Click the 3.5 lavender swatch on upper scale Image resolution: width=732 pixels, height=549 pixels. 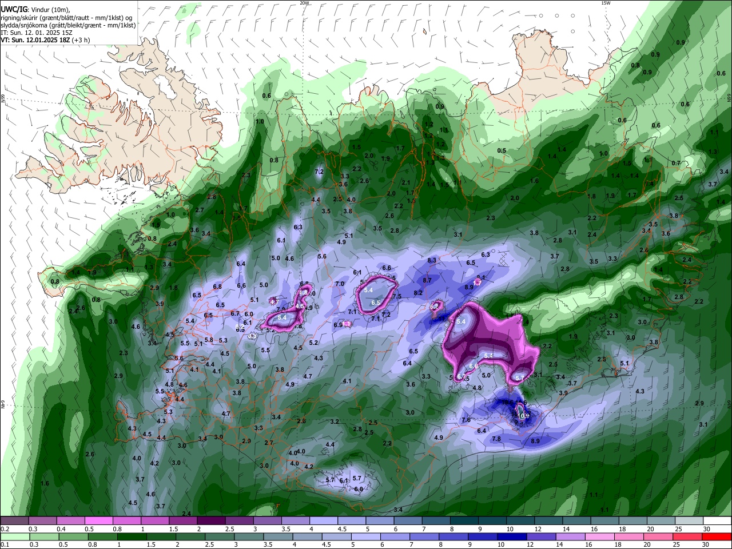(x=295, y=521)
